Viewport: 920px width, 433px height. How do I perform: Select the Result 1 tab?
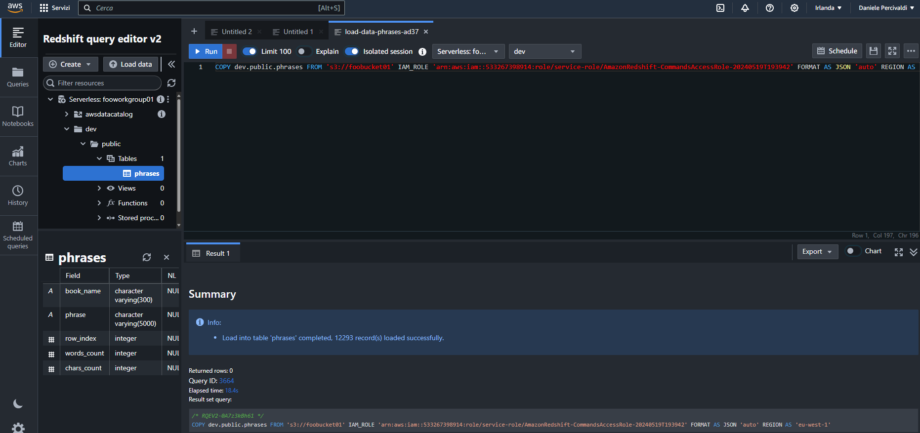[213, 253]
